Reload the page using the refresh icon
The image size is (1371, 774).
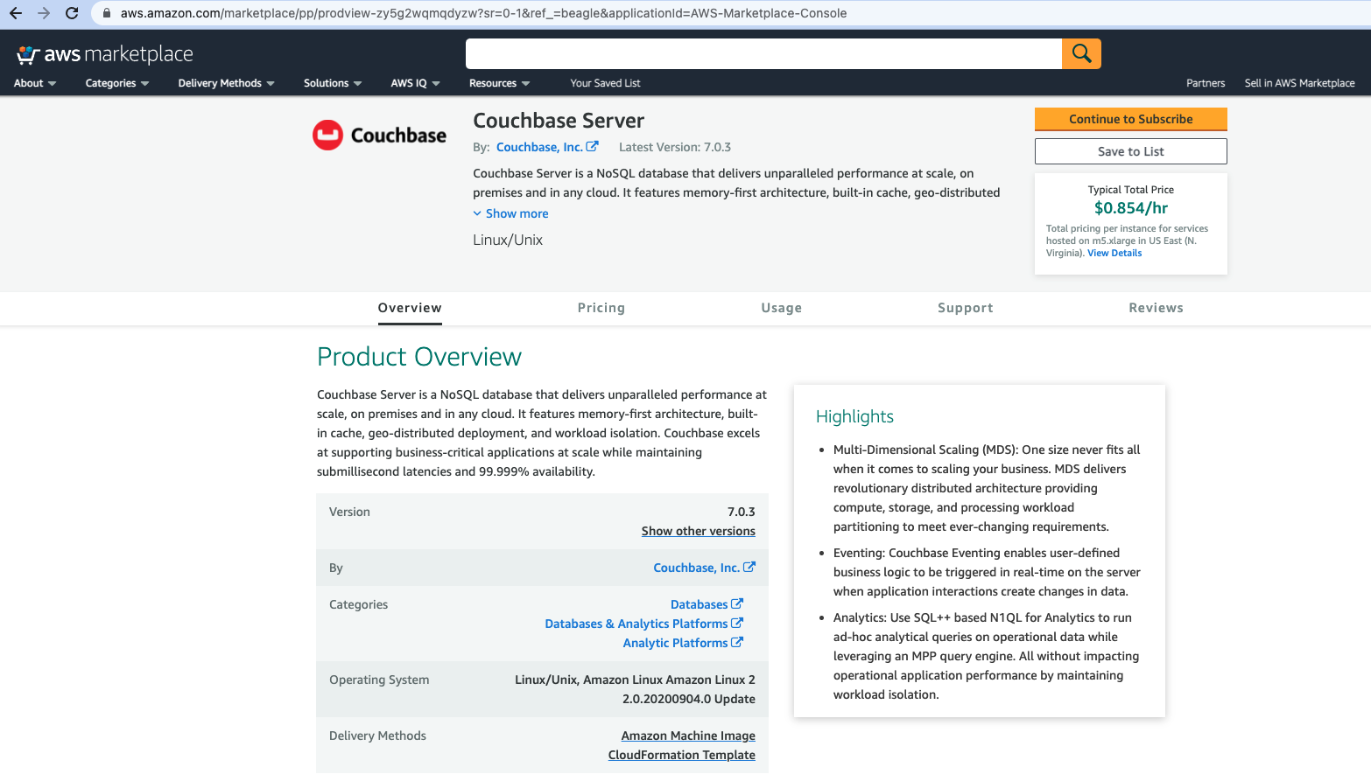click(72, 12)
